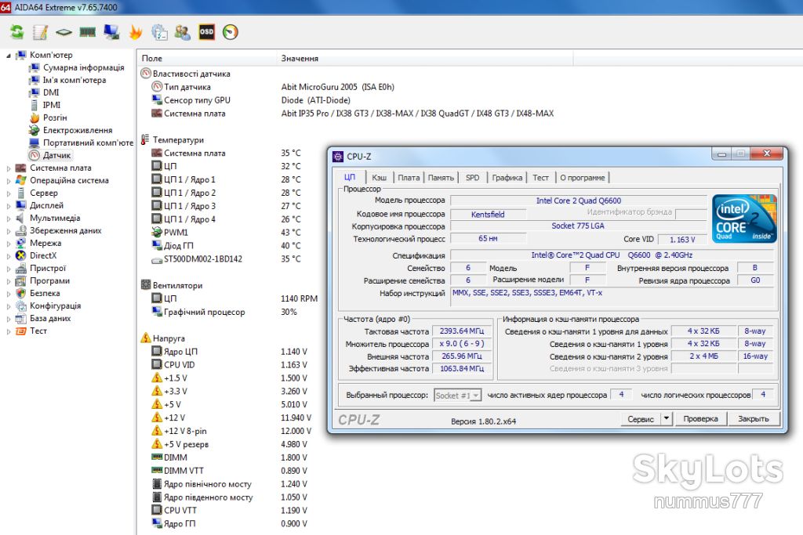The image size is (803, 535).
Task: Launch the flame stability test icon
Action: [x=135, y=32]
